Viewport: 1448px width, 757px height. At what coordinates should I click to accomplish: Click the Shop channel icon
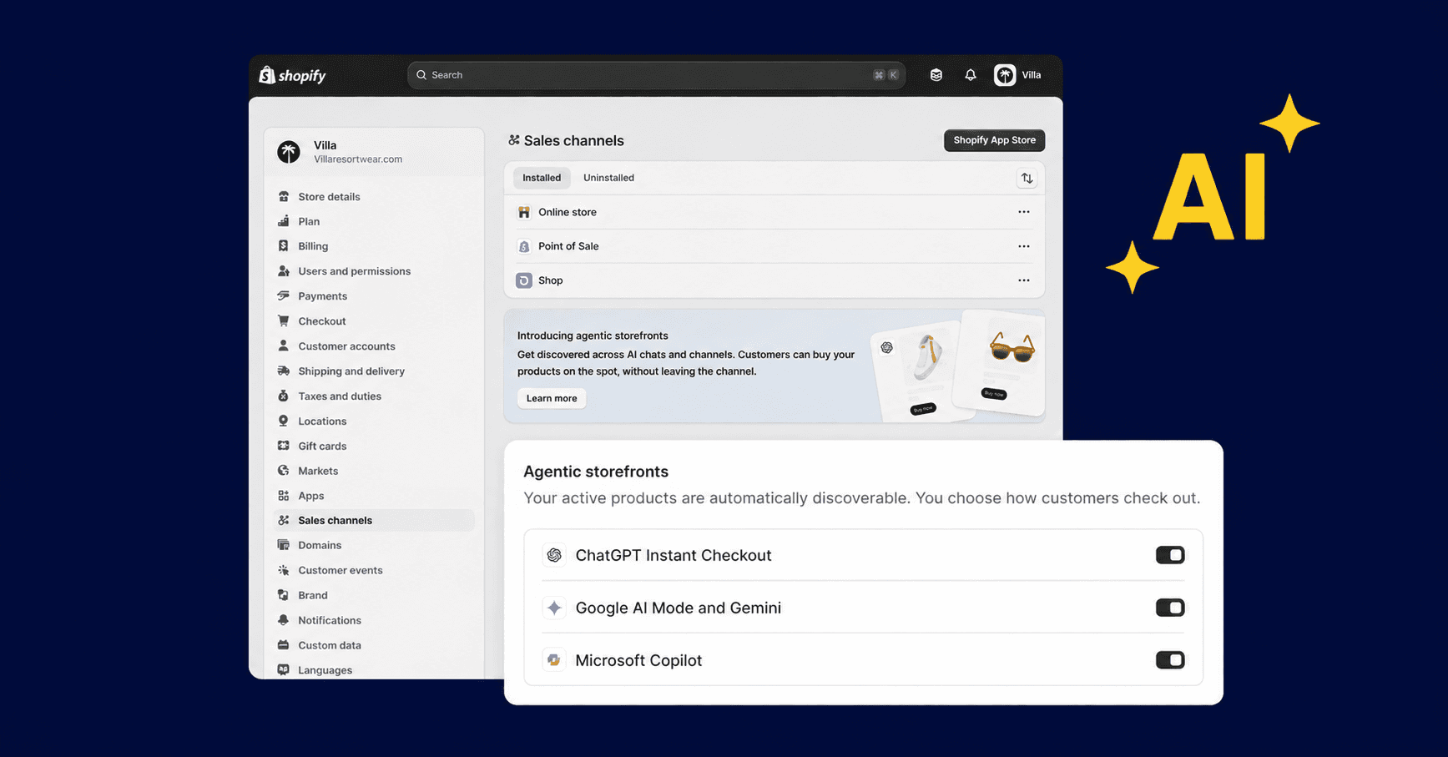(x=523, y=280)
